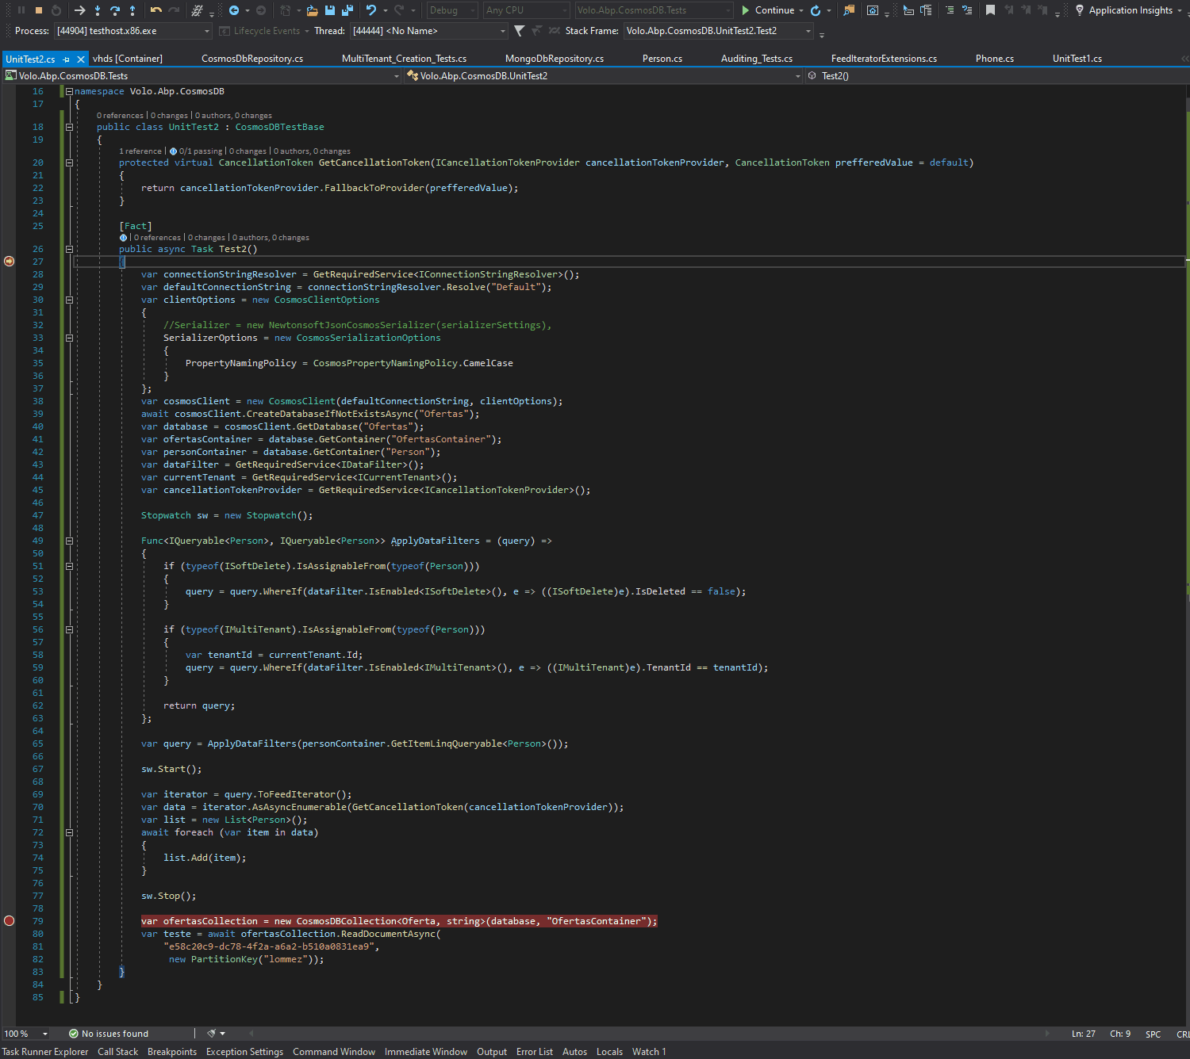The image size is (1190, 1059).
Task: Open the Immediate Window panel
Action: point(426,1051)
